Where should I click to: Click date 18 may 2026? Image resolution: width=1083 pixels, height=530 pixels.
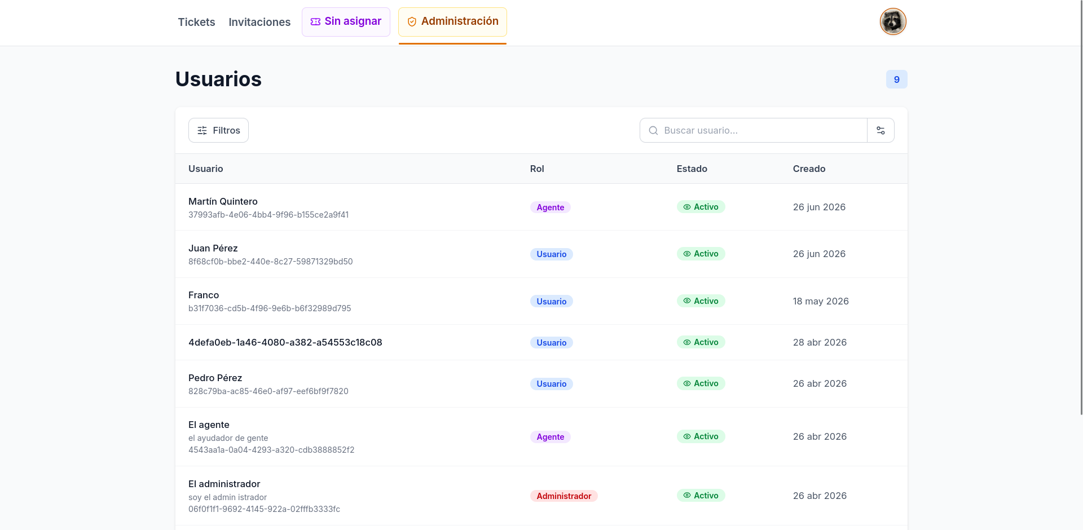tap(821, 301)
